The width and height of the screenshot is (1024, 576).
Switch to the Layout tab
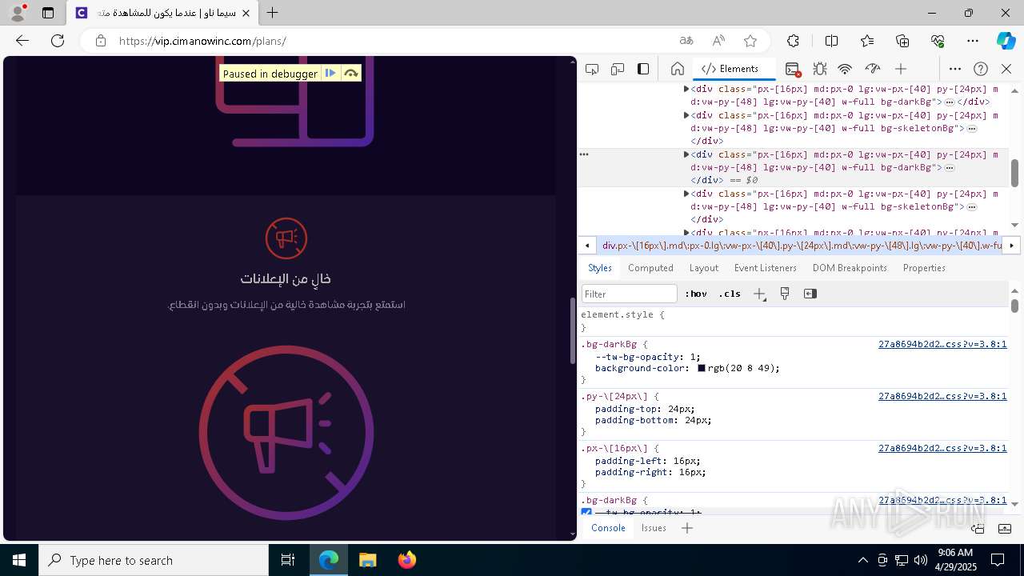(x=704, y=268)
